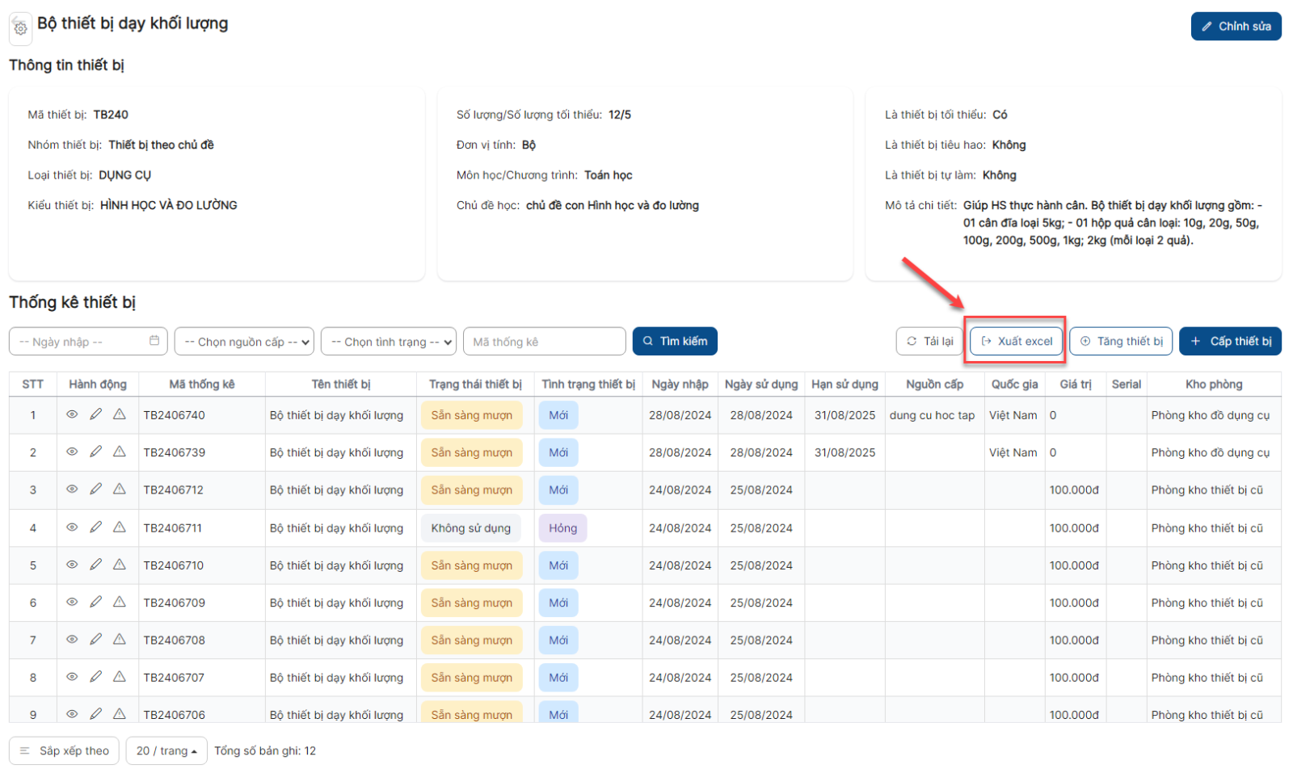Viewport: 1293px width, 769px height.
Task: Click the Sắp xếp theo sort button
Action: 64,750
